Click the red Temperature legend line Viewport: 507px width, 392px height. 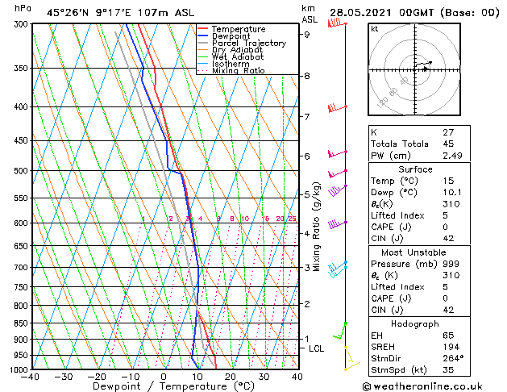click(x=203, y=29)
